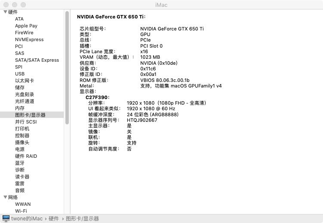Show 摄像头 camera information
The height and width of the screenshot is (223, 323).
point(22,142)
